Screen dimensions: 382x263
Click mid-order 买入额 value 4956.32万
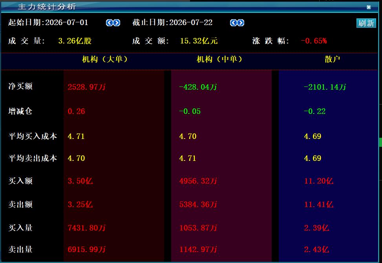(x=198, y=181)
